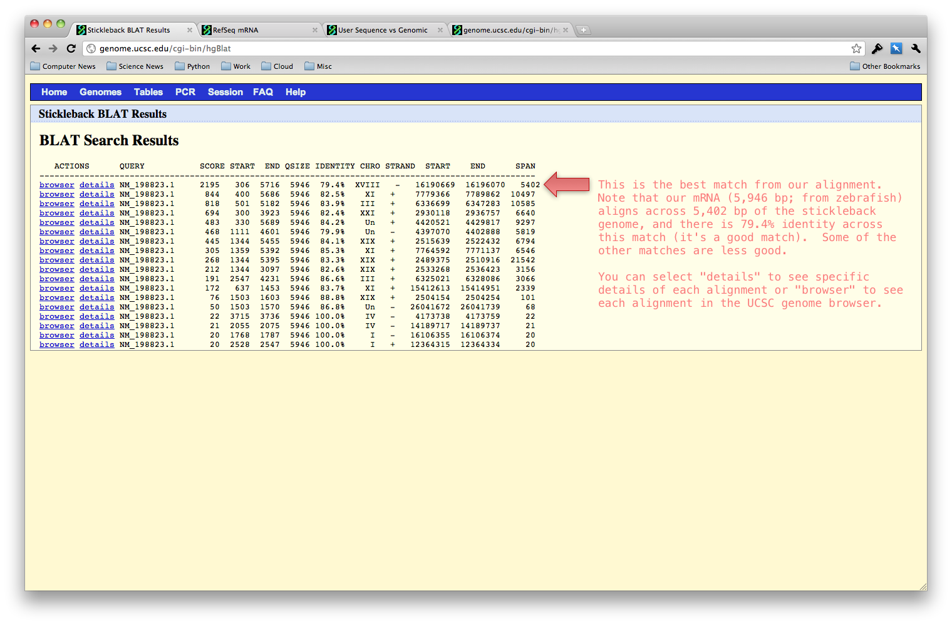Open the Work bookmarks folder
The image size is (952, 625).
[236, 66]
